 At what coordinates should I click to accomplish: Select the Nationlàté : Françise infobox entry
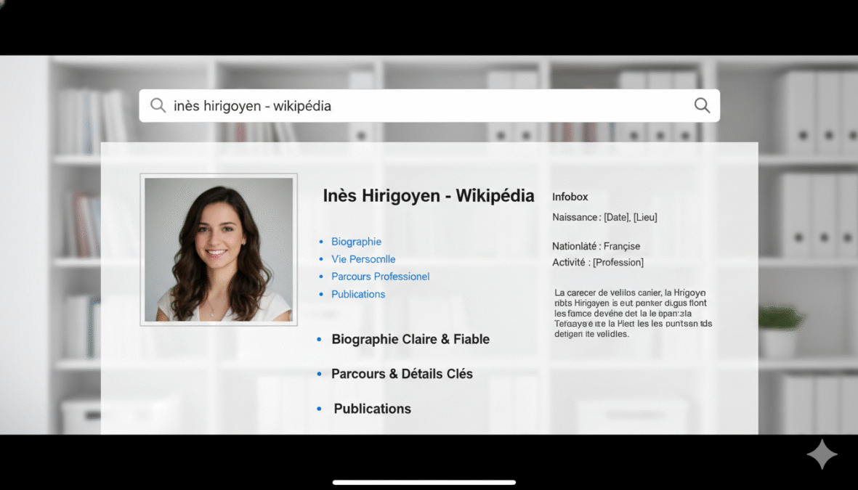596,246
